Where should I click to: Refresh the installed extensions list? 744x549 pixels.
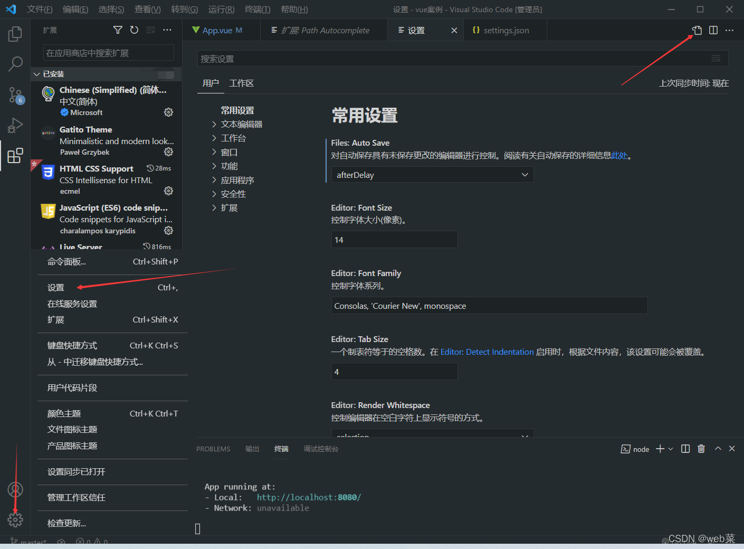[x=134, y=30]
